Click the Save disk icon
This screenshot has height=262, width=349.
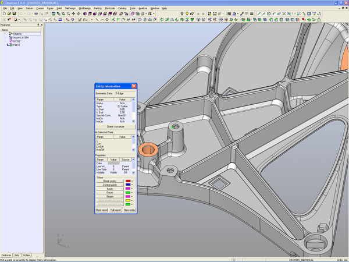[x=14, y=14]
